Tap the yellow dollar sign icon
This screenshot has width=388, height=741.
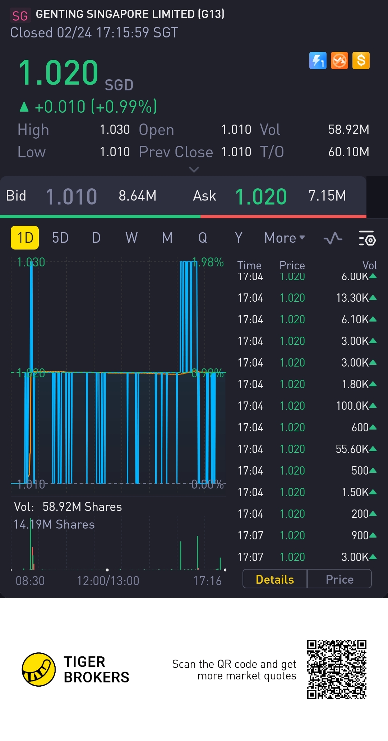[x=361, y=60]
